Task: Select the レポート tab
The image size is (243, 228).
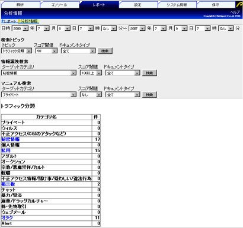Action: click(99, 5)
